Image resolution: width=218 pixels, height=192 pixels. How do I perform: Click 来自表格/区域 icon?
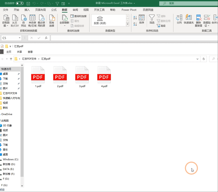tap(32, 21)
